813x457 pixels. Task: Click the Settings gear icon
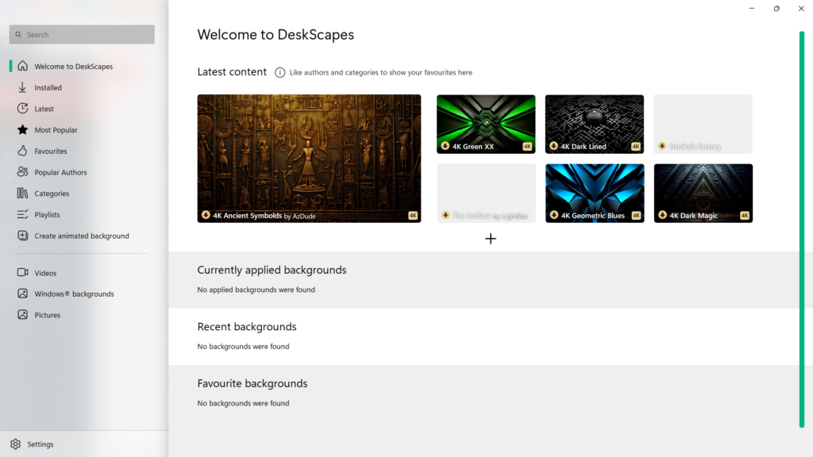16,444
